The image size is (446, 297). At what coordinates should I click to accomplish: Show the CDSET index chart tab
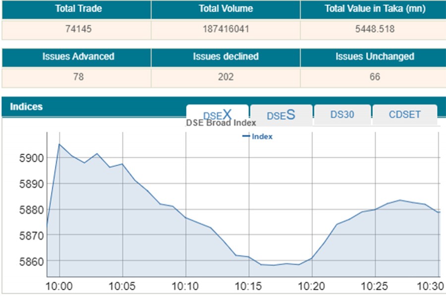click(404, 114)
